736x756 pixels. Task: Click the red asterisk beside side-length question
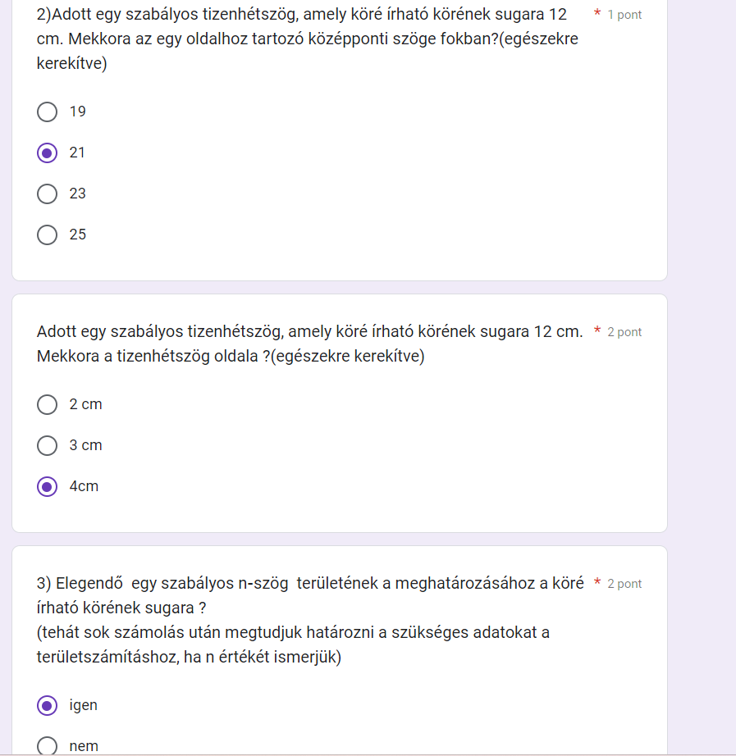(597, 330)
